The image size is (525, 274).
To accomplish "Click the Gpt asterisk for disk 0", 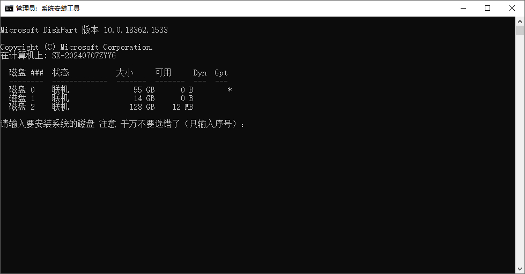I will 230,90.
